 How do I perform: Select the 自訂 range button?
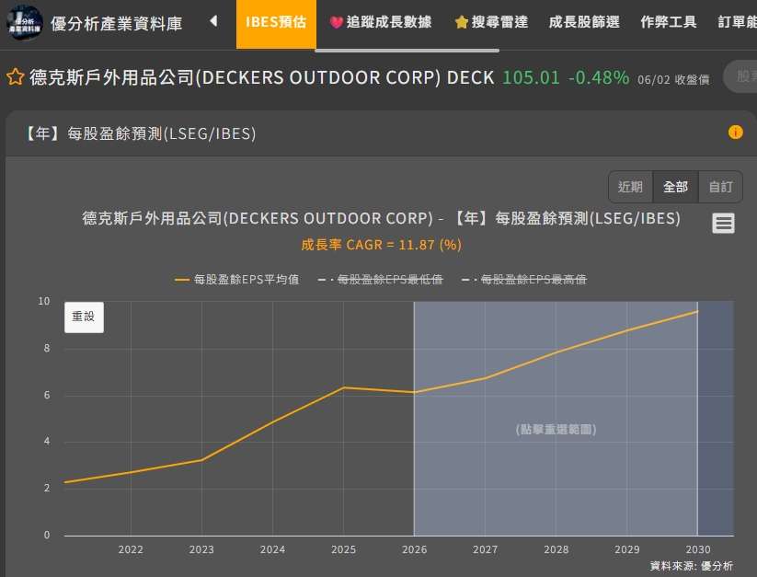tap(720, 187)
